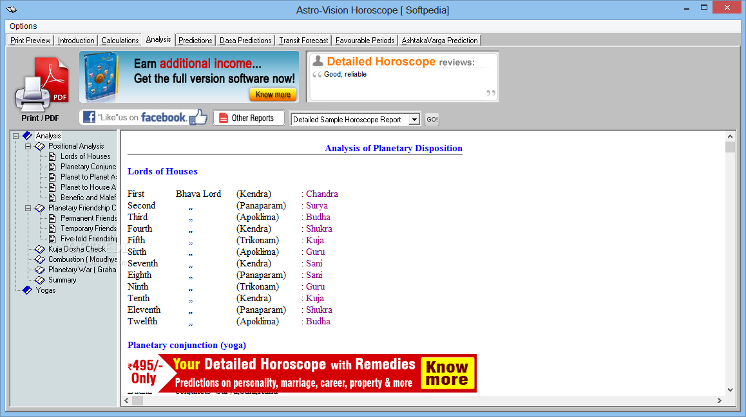Viewport: 746px width, 417px height.
Task: Click the horizontal scrollbar right arrow
Action: (x=720, y=401)
